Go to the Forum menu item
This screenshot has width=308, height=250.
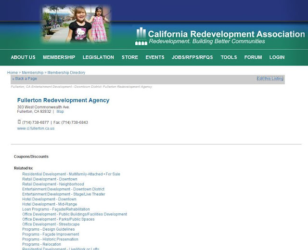tap(253, 57)
